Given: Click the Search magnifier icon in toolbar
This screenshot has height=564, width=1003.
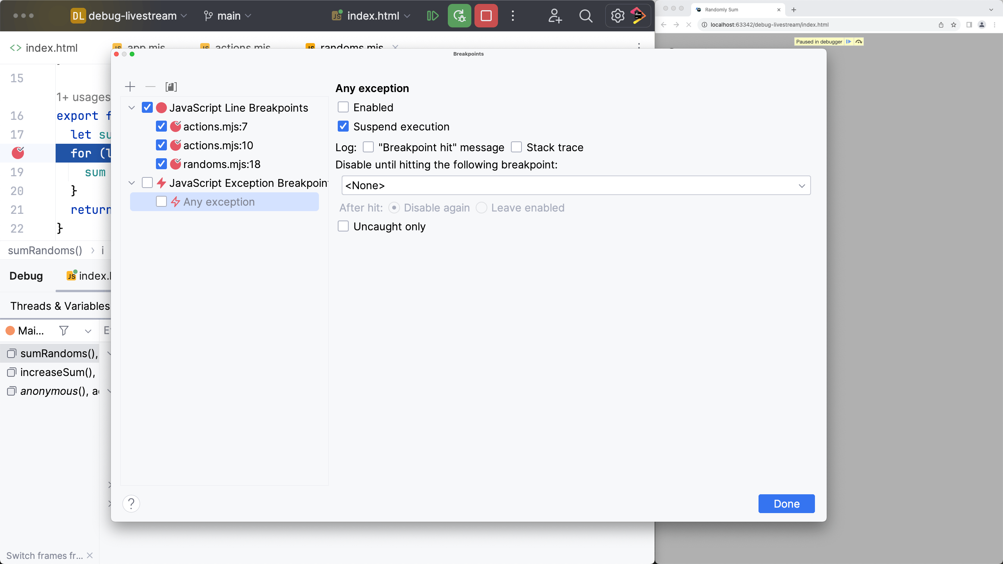Looking at the screenshot, I should tap(586, 16).
